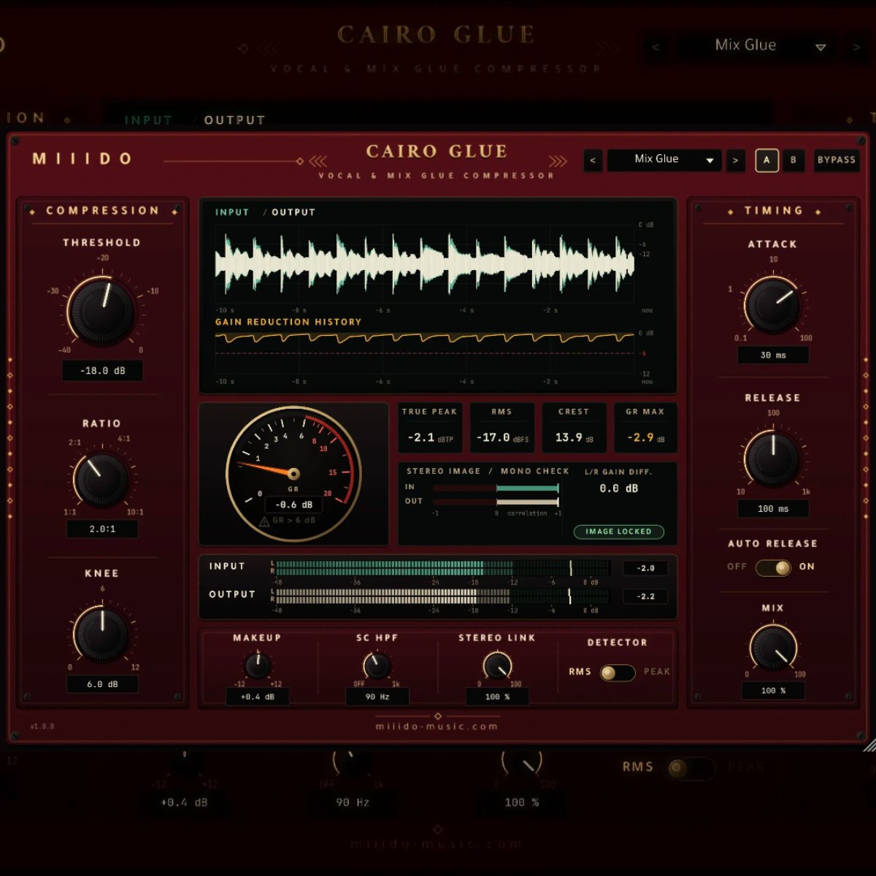This screenshot has height=876, width=876.
Task: Click the RATIO knob
Action: [x=101, y=480]
